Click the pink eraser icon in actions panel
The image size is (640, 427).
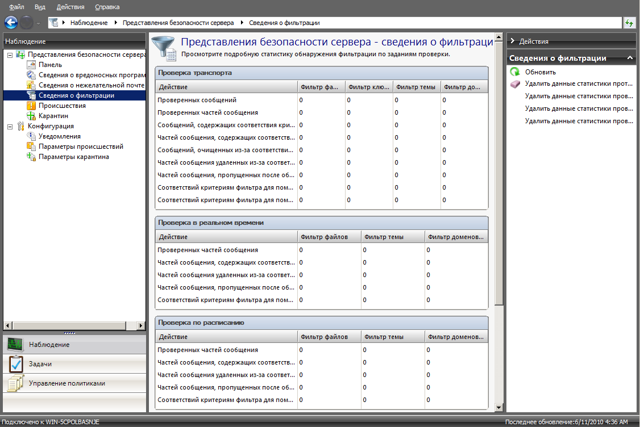[514, 84]
